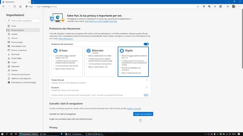Open the Windows Start menu

2,134
